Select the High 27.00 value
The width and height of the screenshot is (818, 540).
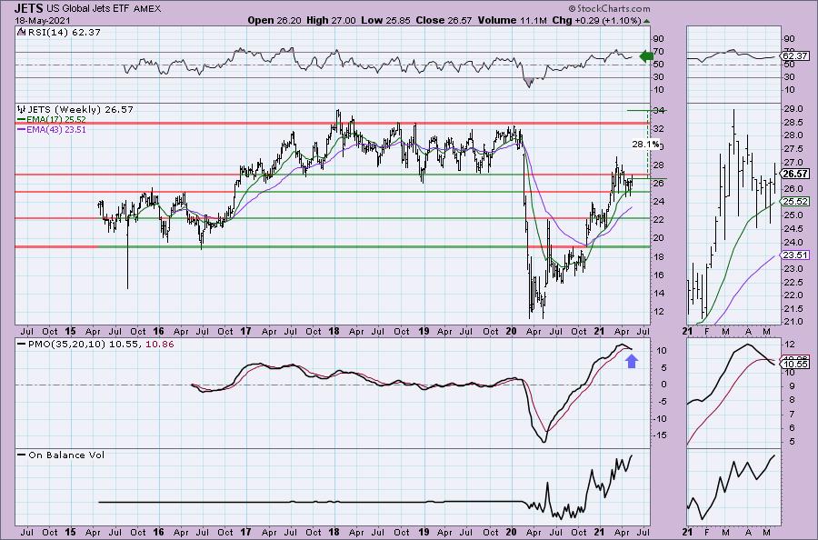click(331, 20)
